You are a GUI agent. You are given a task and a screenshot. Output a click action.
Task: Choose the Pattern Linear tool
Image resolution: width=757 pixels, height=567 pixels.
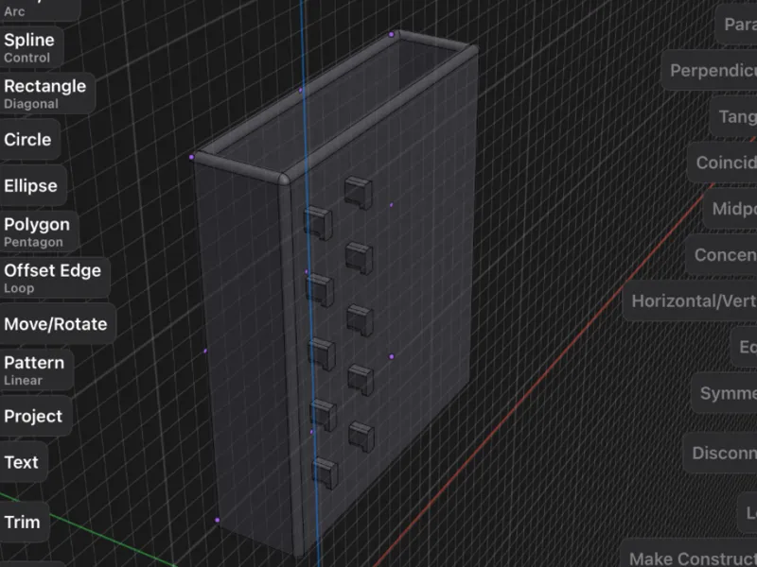point(36,370)
